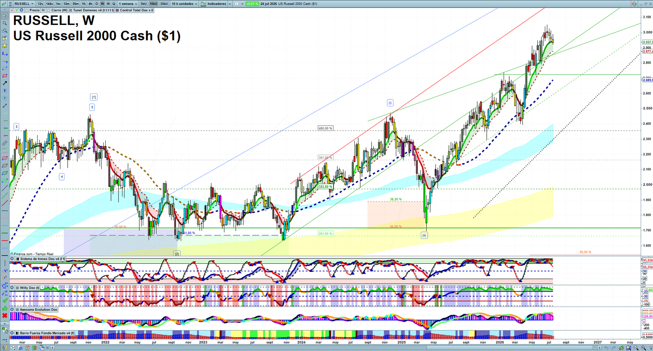653x351 pixels.
Task: Click the 400,00 % Fibonacci label
Action: [x=325, y=128]
